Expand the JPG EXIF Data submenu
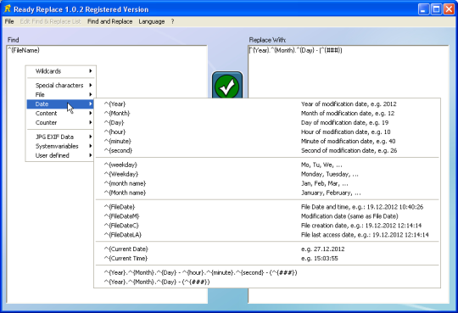The image size is (458, 313). 61,137
